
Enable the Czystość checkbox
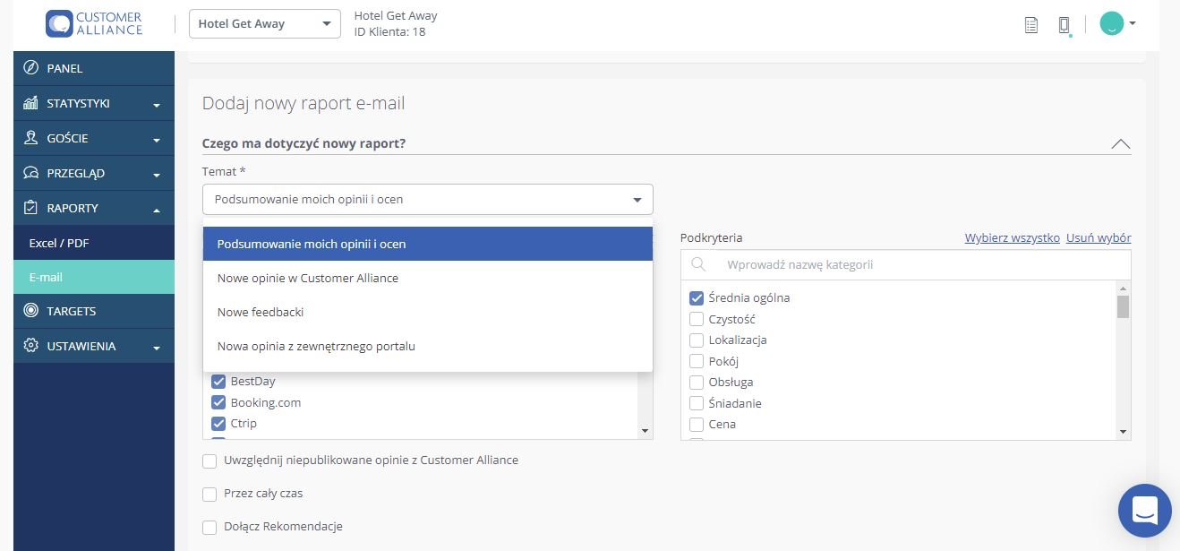click(x=697, y=319)
